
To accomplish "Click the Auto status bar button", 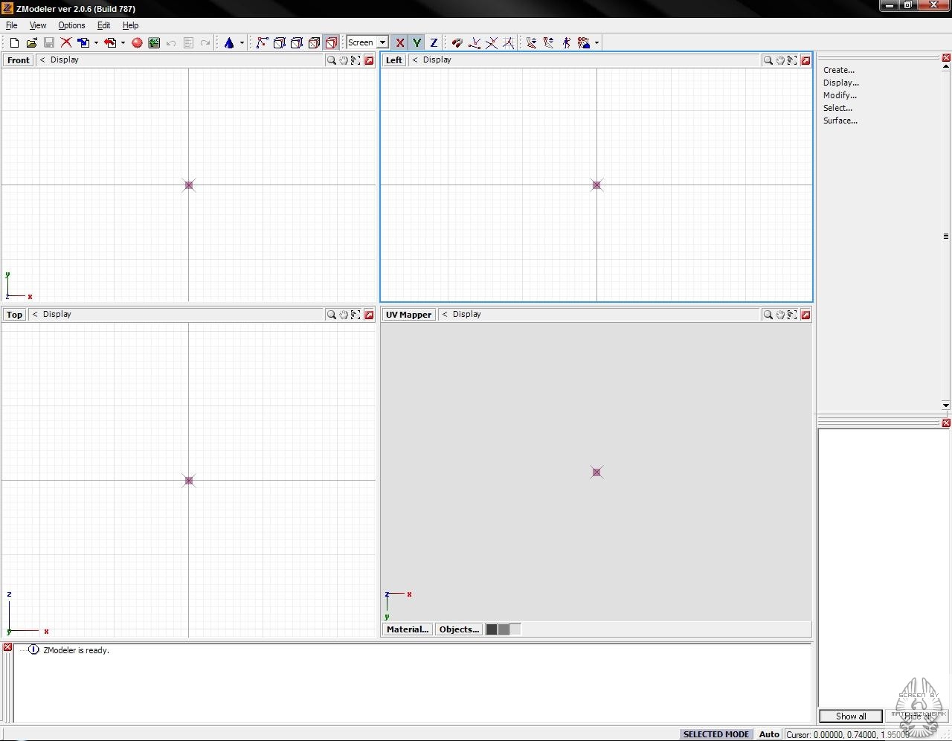I will (769, 734).
